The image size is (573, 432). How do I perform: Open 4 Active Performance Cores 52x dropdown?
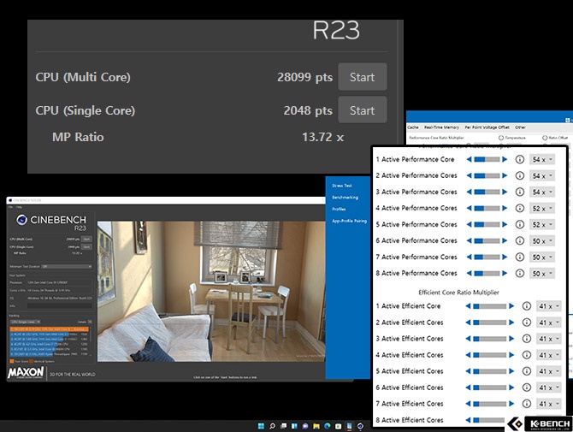542,209
